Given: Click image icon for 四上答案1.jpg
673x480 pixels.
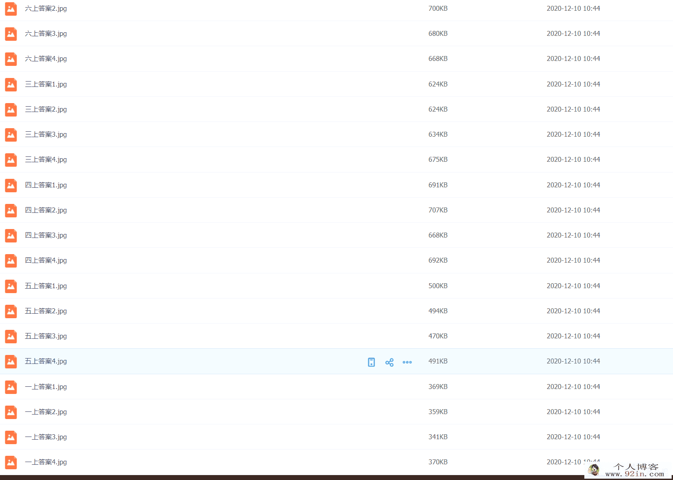Looking at the screenshot, I should pos(11,185).
